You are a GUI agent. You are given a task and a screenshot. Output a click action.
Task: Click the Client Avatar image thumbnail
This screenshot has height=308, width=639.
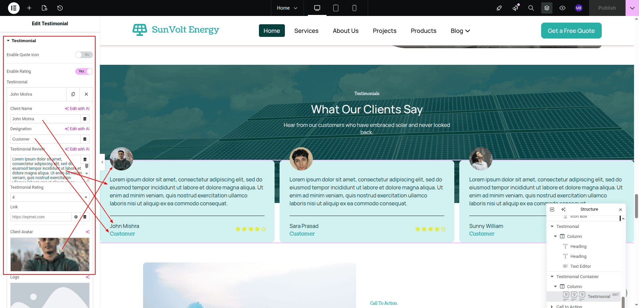(50, 254)
